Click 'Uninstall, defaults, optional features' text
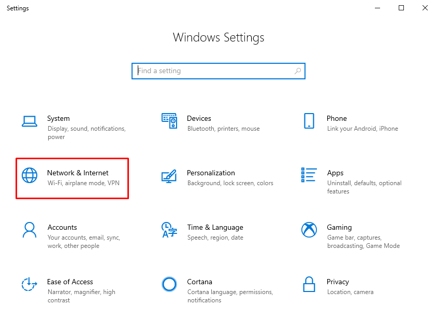This screenshot has width=436, height=320. point(364,187)
